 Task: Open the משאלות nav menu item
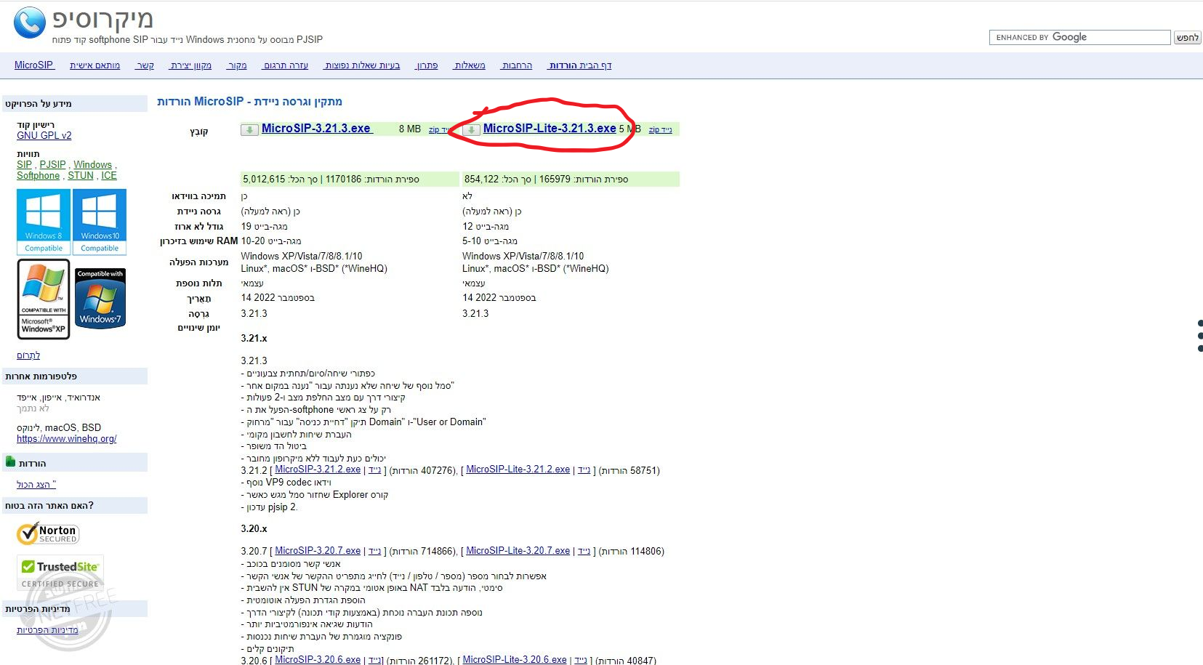(x=470, y=65)
